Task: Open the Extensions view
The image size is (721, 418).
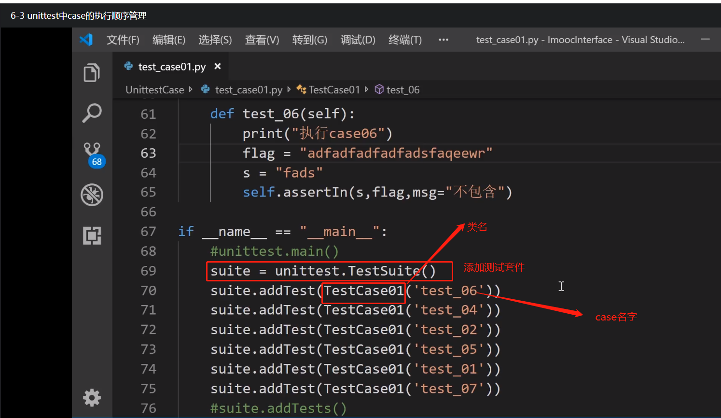Action: (x=92, y=236)
